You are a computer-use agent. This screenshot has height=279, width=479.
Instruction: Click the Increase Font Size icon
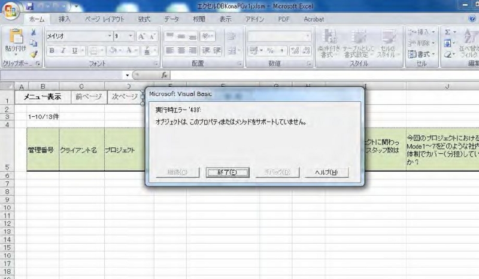coord(141,37)
